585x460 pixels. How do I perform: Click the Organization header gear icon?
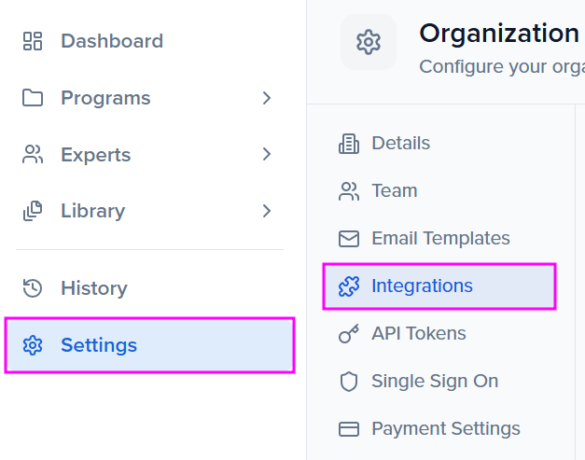(x=369, y=42)
